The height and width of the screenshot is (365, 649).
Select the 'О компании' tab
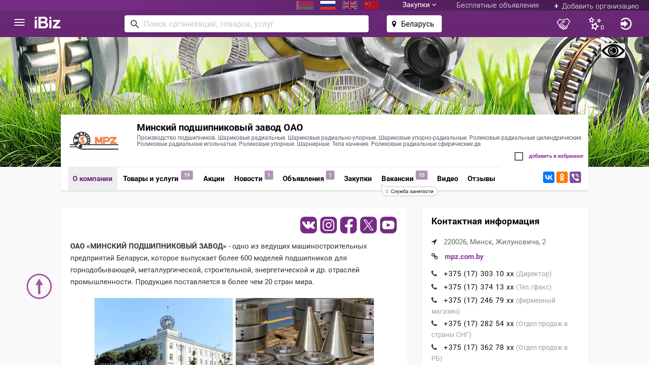click(93, 179)
